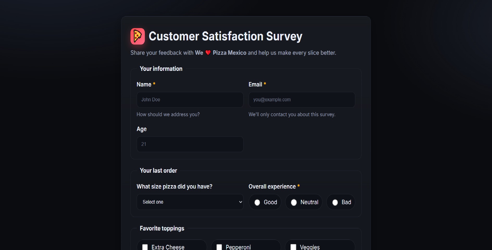Select the Good experience radio button
492x250 pixels.
pyautogui.click(x=257, y=202)
